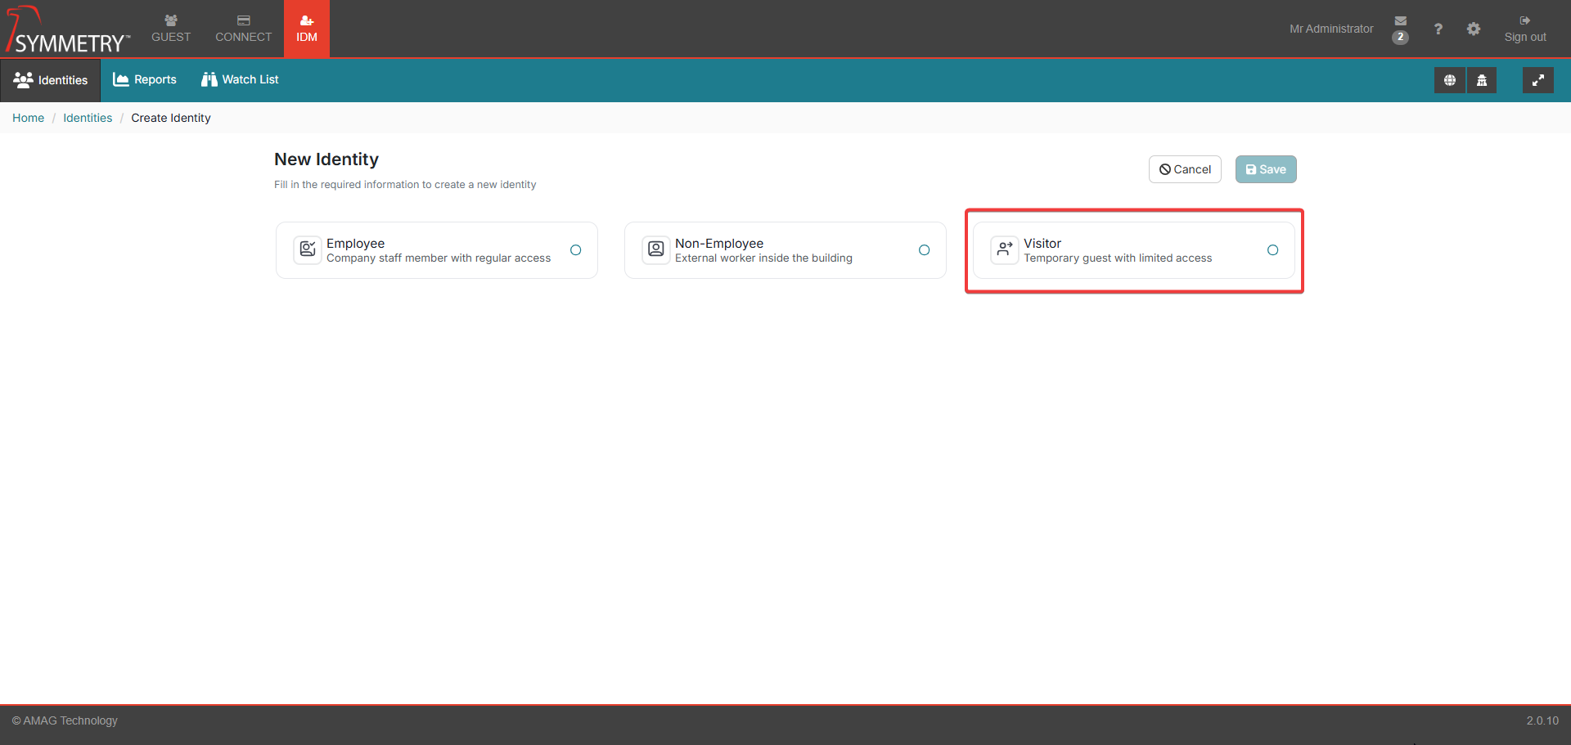The width and height of the screenshot is (1571, 745).
Task: Click the Visitor person icon
Action: (x=1004, y=249)
